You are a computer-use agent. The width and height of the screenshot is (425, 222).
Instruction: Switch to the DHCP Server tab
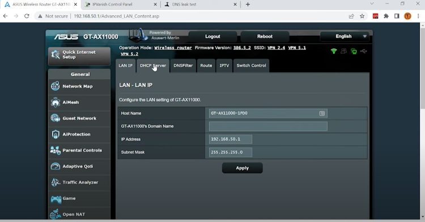pyautogui.click(x=153, y=66)
